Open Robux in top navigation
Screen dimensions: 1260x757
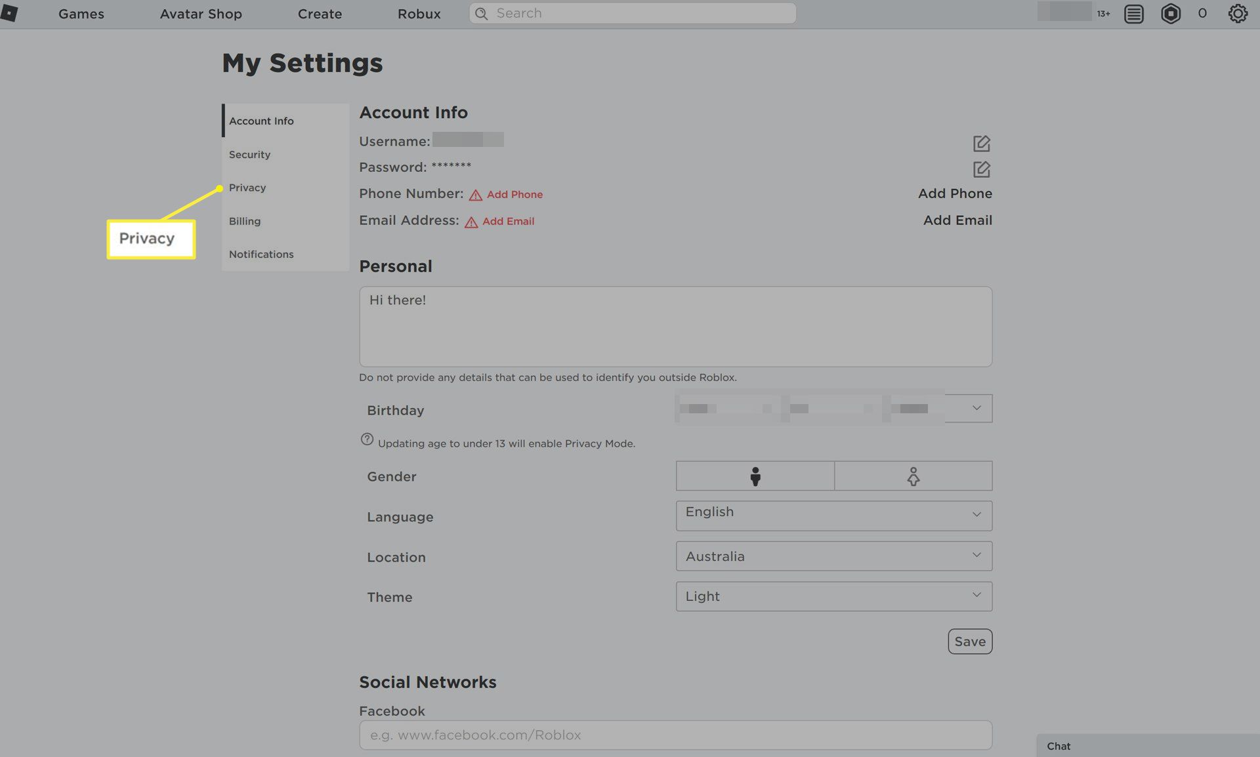tap(419, 14)
